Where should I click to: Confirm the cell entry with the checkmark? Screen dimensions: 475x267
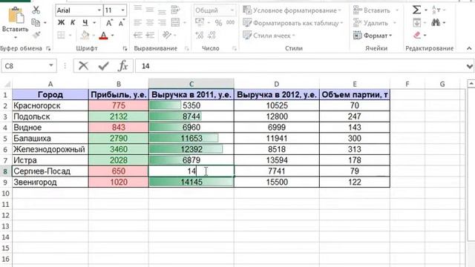pyautogui.click(x=104, y=66)
